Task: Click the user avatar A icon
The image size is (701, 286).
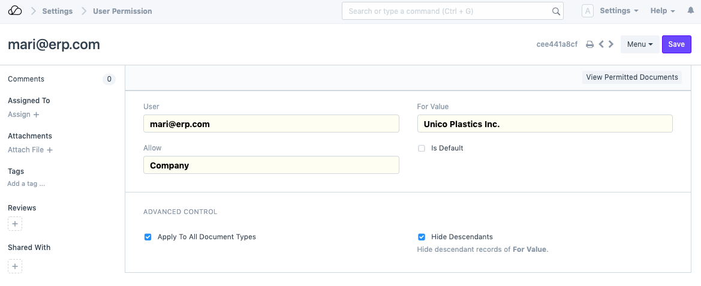Action: [x=588, y=11]
